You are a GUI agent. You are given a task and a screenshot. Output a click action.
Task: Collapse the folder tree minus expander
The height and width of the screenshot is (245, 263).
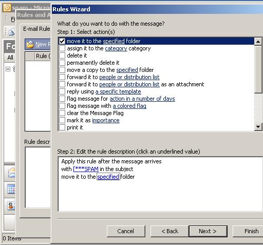8,69
